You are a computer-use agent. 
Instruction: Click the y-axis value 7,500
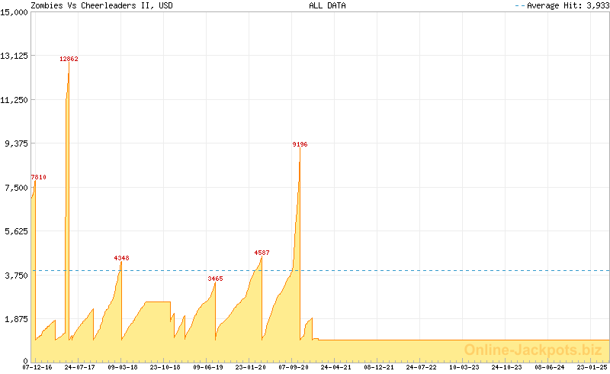16,188
